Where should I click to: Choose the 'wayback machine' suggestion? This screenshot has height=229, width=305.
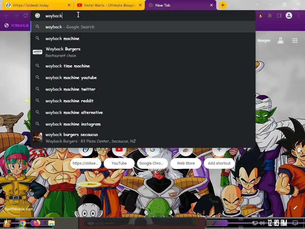pyautogui.click(x=143, y=38)
